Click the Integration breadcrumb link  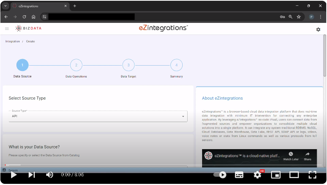[x=13, y=41]
